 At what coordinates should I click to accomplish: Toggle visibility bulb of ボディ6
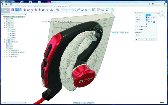click(x=8, y=38)
